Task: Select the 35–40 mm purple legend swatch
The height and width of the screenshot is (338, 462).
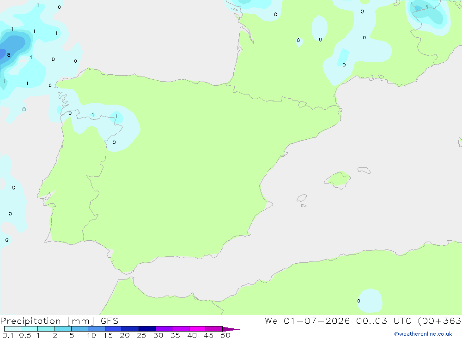Action: pos(180,329)
